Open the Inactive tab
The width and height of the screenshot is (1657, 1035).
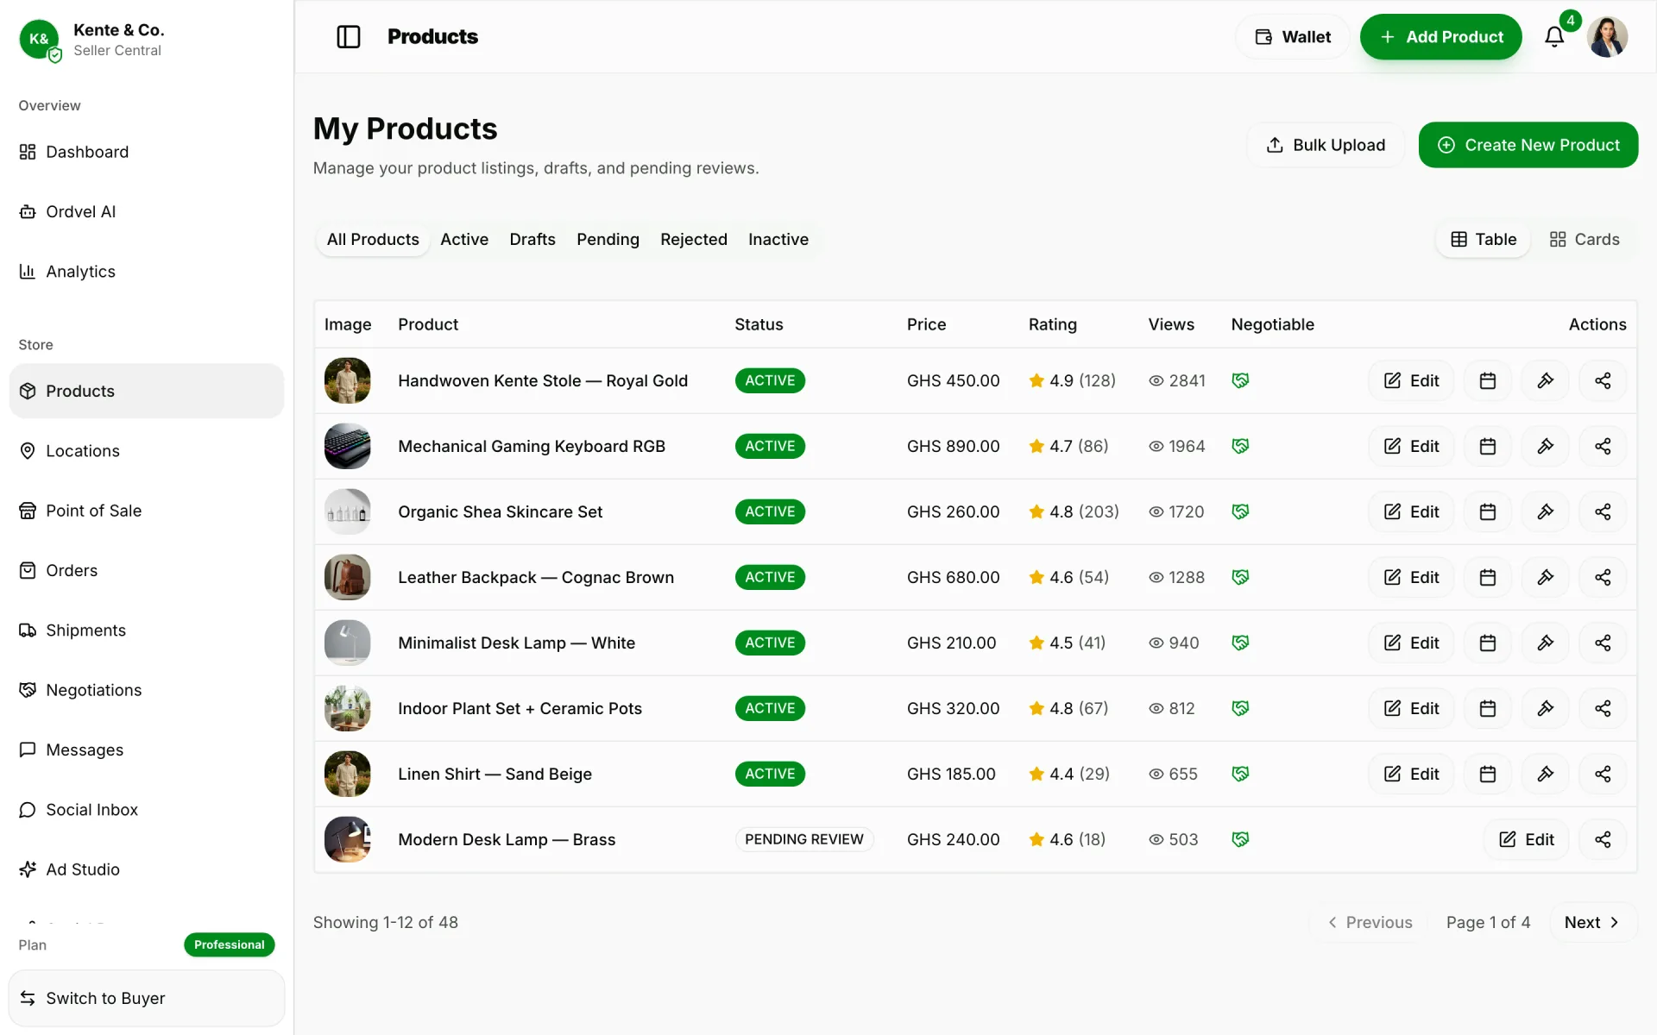tap(778, 239)
